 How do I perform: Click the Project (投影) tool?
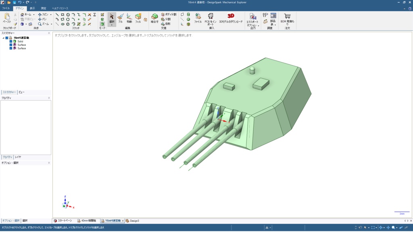166,24
